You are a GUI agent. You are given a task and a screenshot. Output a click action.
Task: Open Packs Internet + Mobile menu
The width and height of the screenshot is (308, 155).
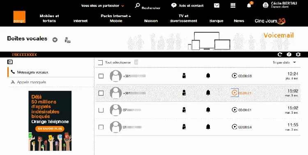click(x=116, y=18)
